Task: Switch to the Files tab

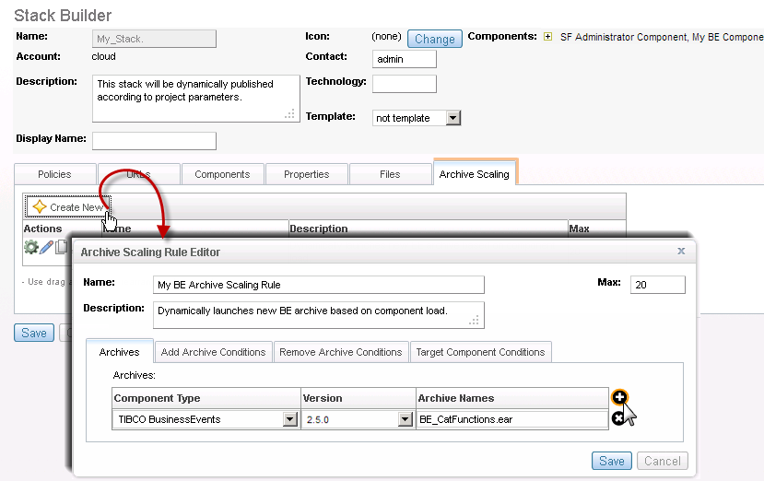Action: pos(390,174)
